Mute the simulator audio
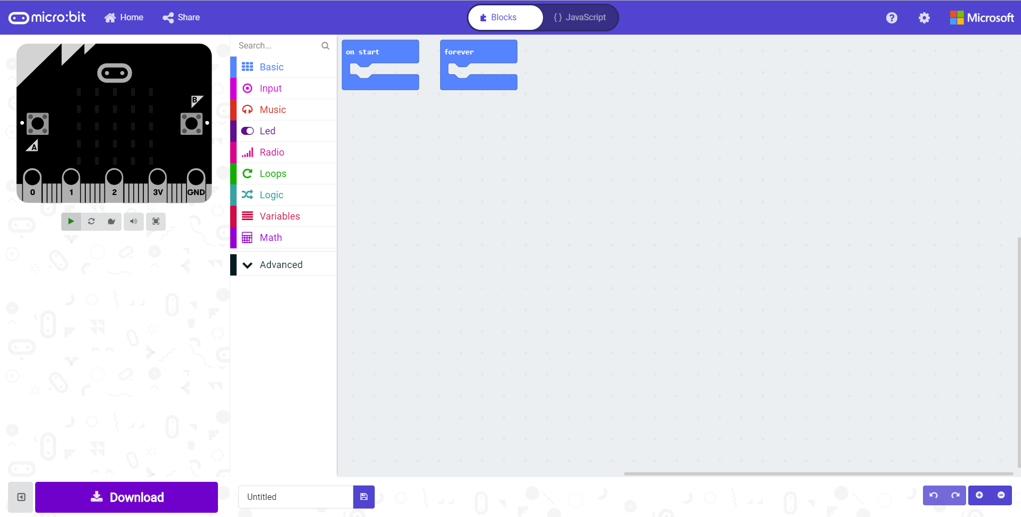 [x=134, y=221]
